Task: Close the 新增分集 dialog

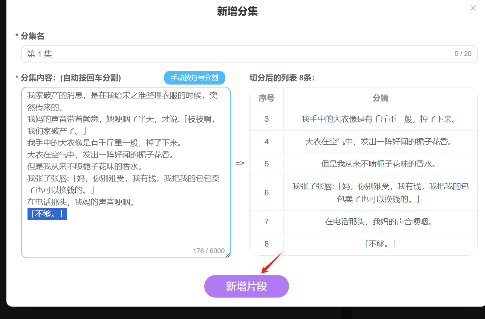Action: 473,8
